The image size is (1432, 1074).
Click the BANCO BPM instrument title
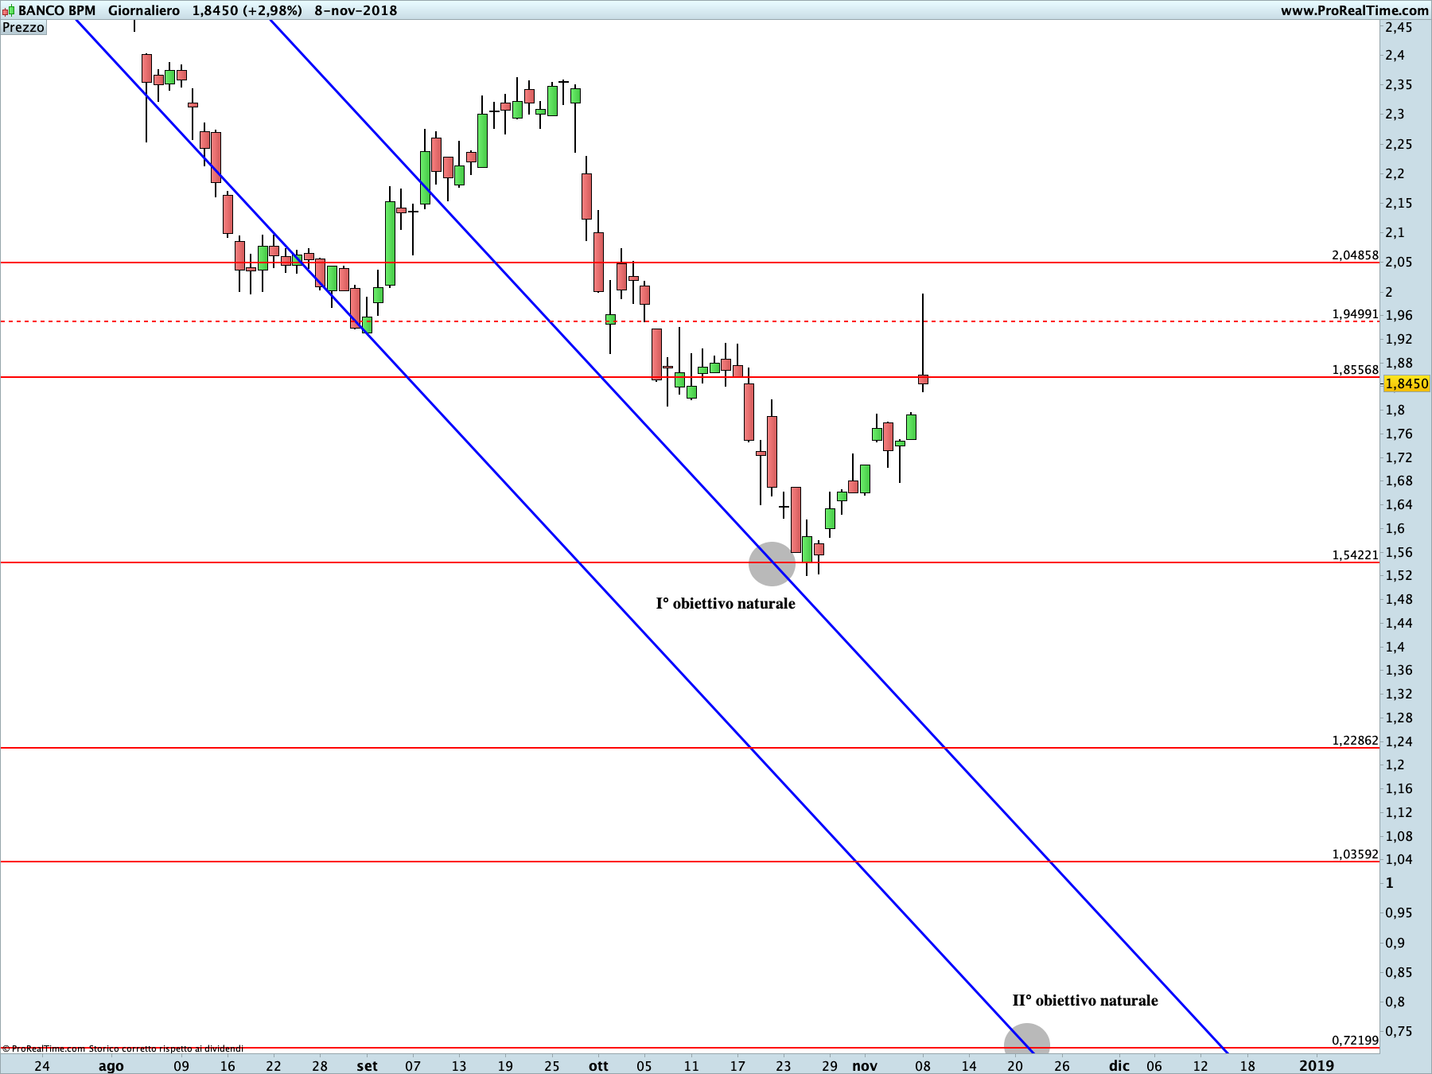coord(57,10)
